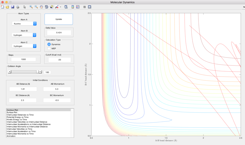The height and width of the screenshot is (145, 245).
Task: Select the Dynamics calculation type
Action: (x=54, y=44)
